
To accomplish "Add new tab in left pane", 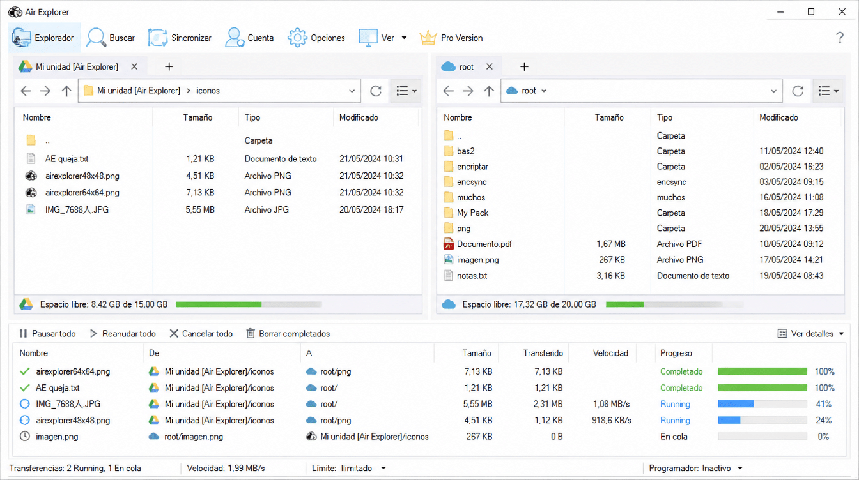I will [x=169, y=66].
